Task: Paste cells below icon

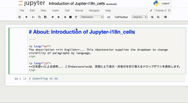Action: [45, 17]
